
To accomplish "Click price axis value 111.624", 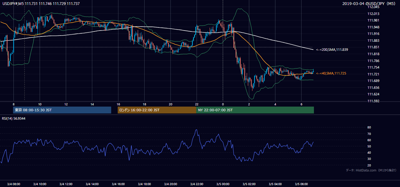I will [x=374, y=94].
